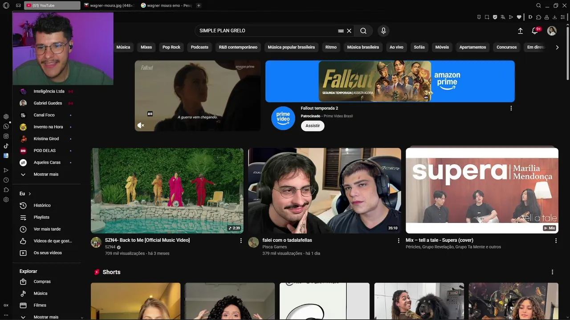Viewport: 570px width, 320px height.
Task: Select the R&B contemporâneo chip
Action: tap(238, 47)
